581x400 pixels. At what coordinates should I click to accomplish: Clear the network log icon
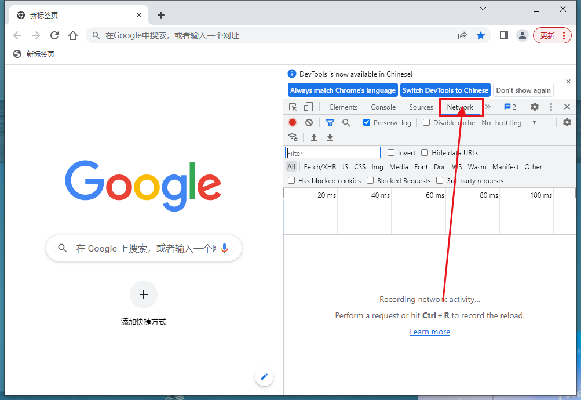pyautogui.click(x=309, y=122)
